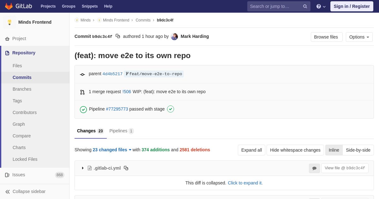Click the Collapse sidebar chevrons icon
This screenshot has height=199, width=379.
pos(8,192)
